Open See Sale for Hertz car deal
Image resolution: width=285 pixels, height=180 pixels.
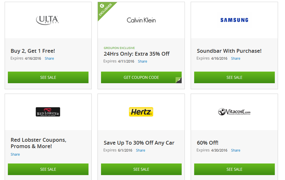(141, 169)
